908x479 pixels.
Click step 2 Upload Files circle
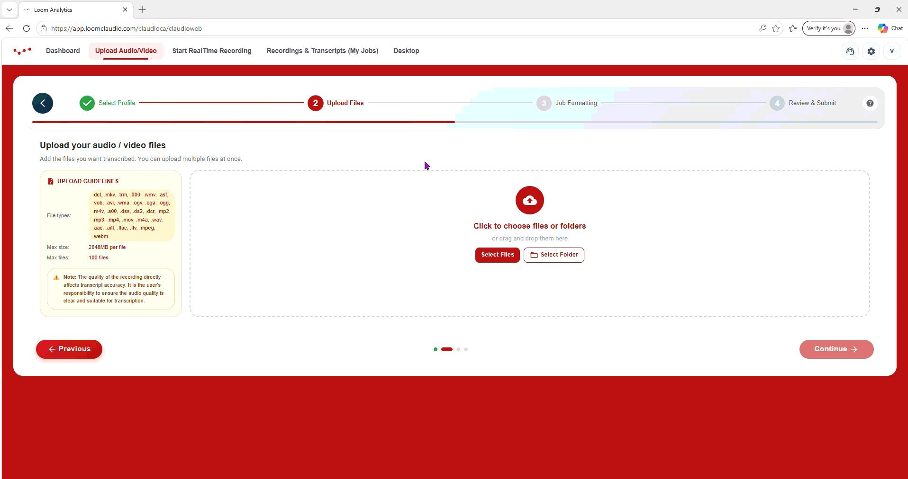tap(316, 103)
